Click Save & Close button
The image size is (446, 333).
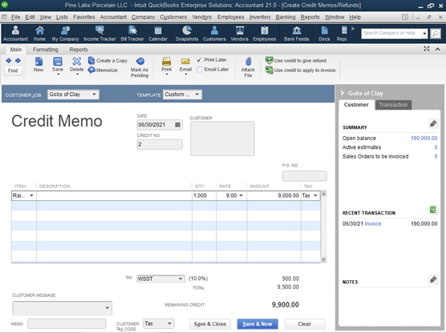210,324
